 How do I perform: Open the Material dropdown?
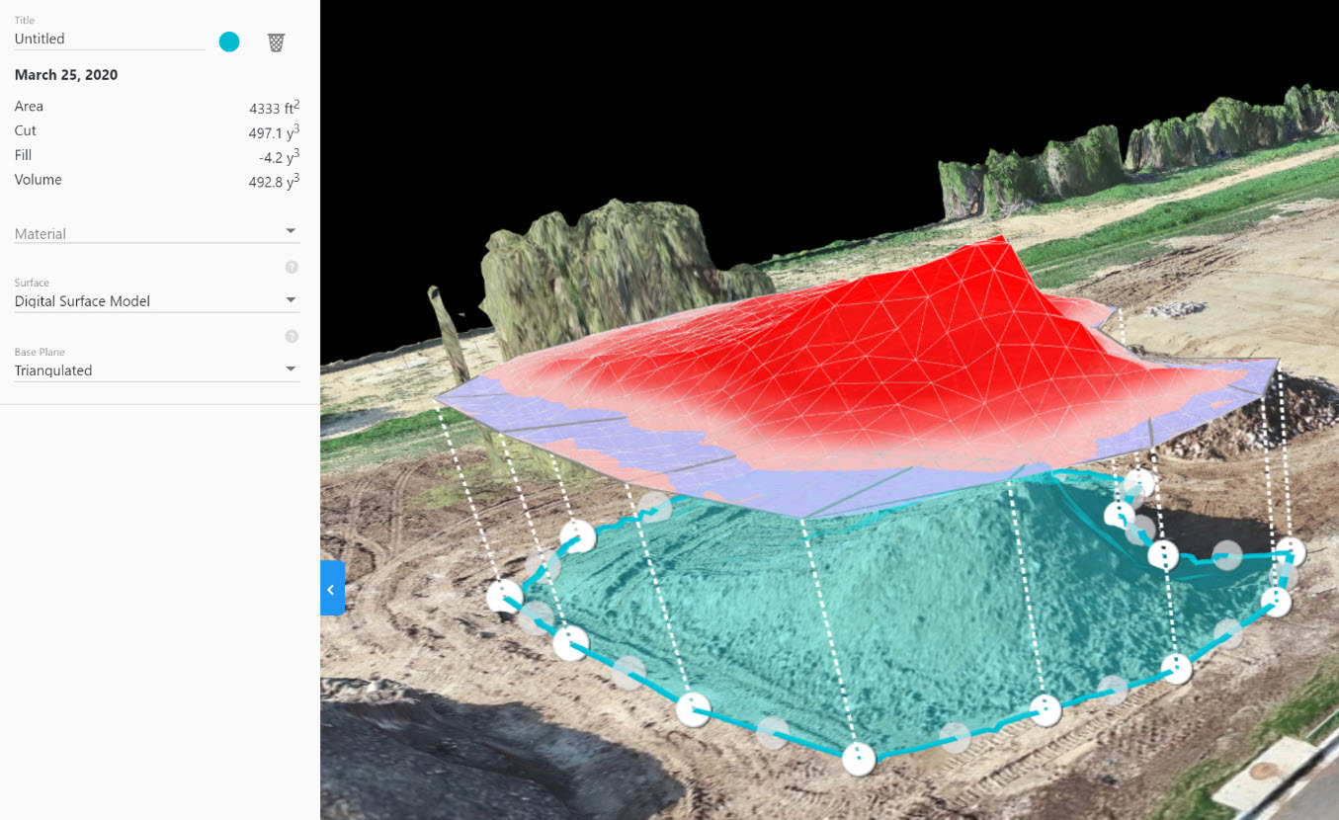pos(156,233)
